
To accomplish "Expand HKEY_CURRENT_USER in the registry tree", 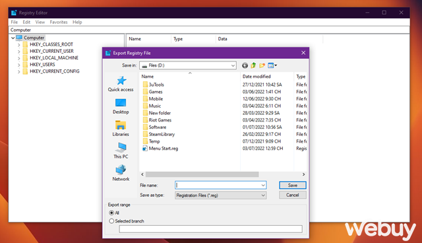I will click(x=19, y=52).
